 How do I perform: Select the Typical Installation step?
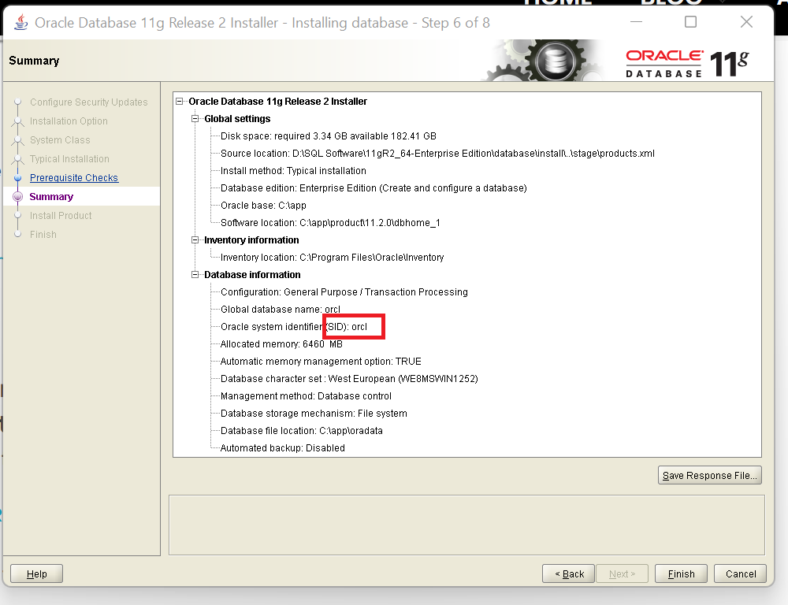point(69,159)
